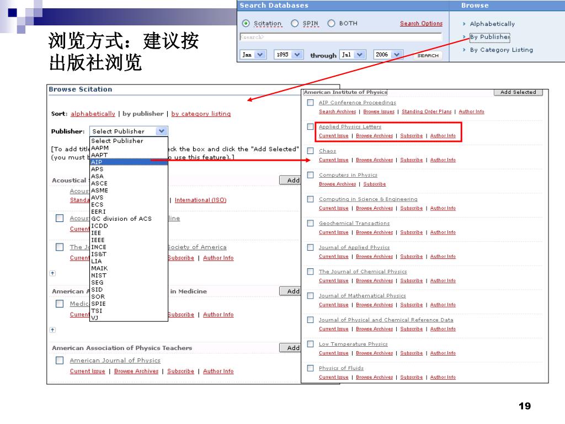565x424 pixels.
Task: Click Add button for American Association in Medicine
Action: coord(290,291)
